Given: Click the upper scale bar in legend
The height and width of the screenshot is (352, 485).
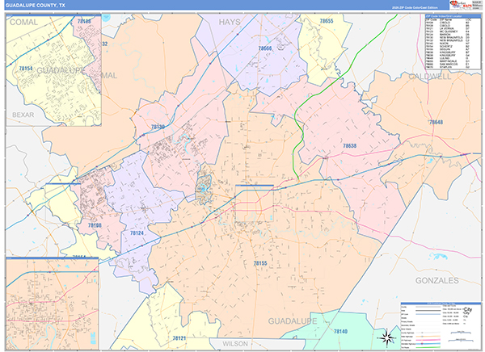Looking at the screenshot, I should [461, 333].
